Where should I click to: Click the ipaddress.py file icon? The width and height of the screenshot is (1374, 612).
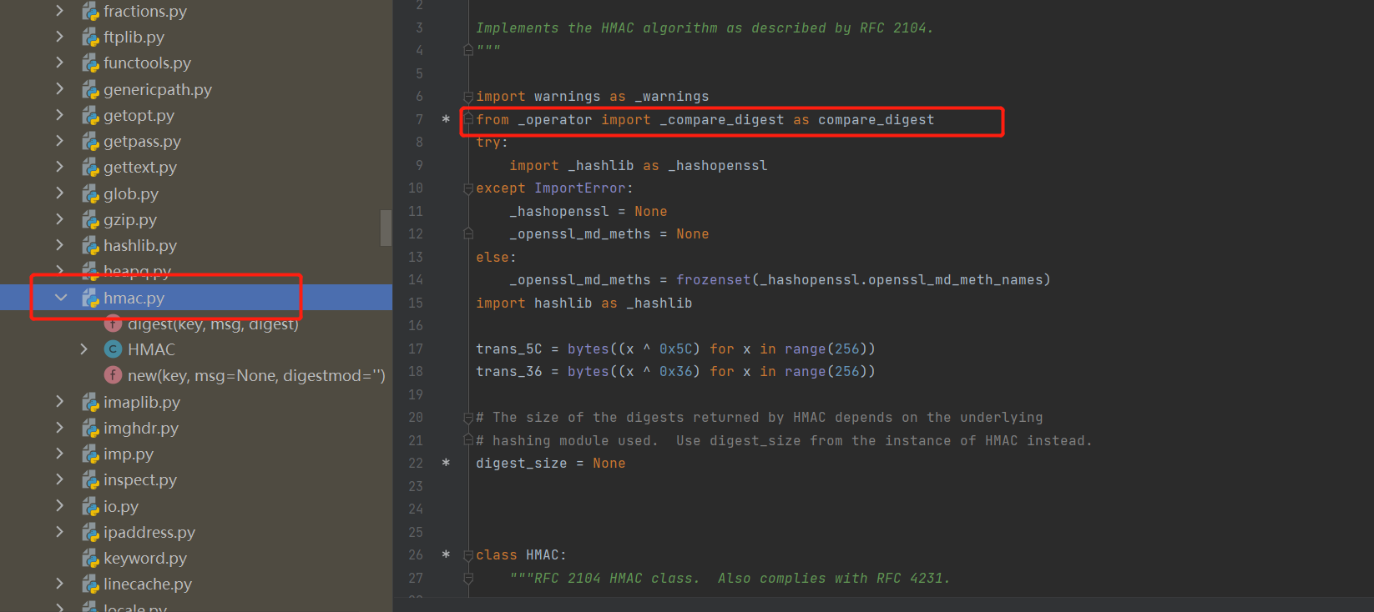[x=90, y=533]
